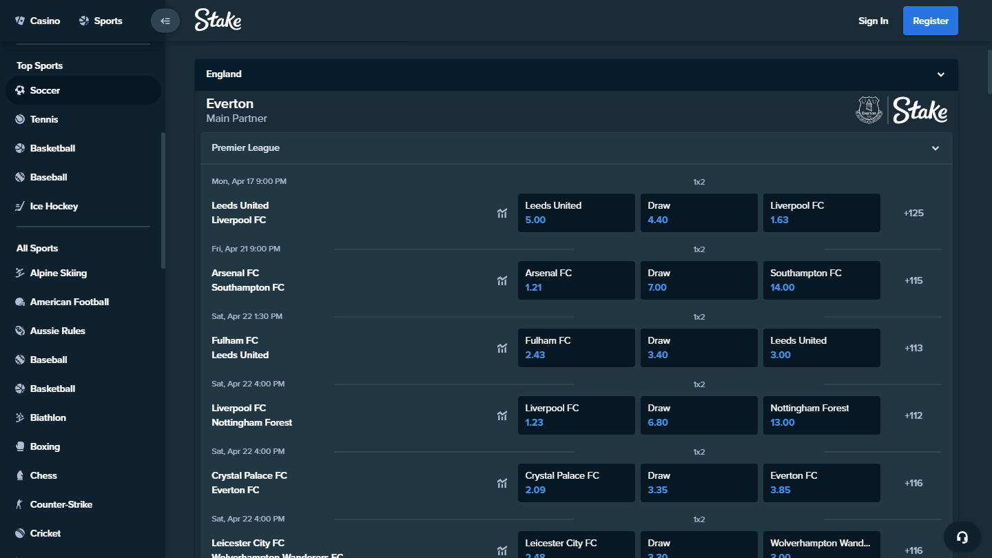
Task: Select Draw odds 7.00 for Arsenal vs Southampton
Action: point(699,280)
